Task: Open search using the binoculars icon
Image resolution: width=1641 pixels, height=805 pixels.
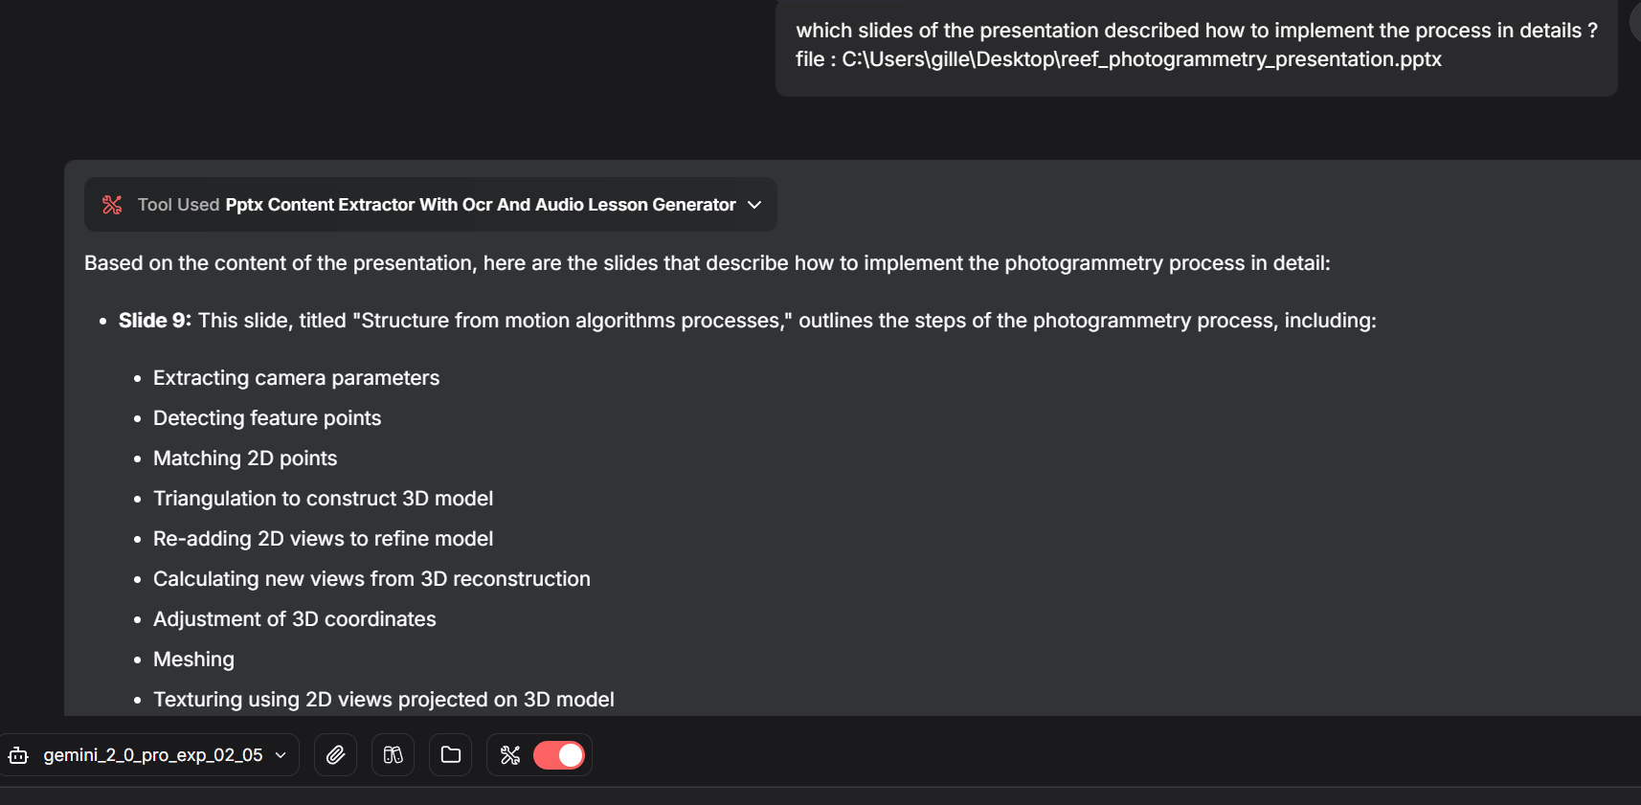Action: 393,754
